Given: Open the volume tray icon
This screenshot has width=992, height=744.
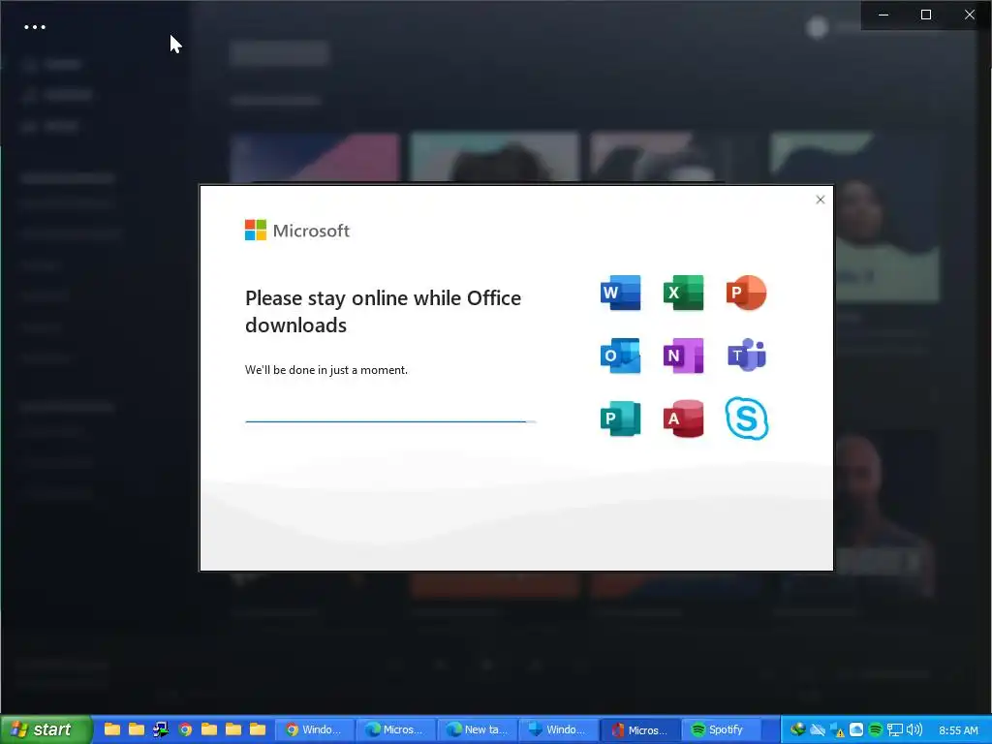Looking at the screenshot, I should point(914,729).
